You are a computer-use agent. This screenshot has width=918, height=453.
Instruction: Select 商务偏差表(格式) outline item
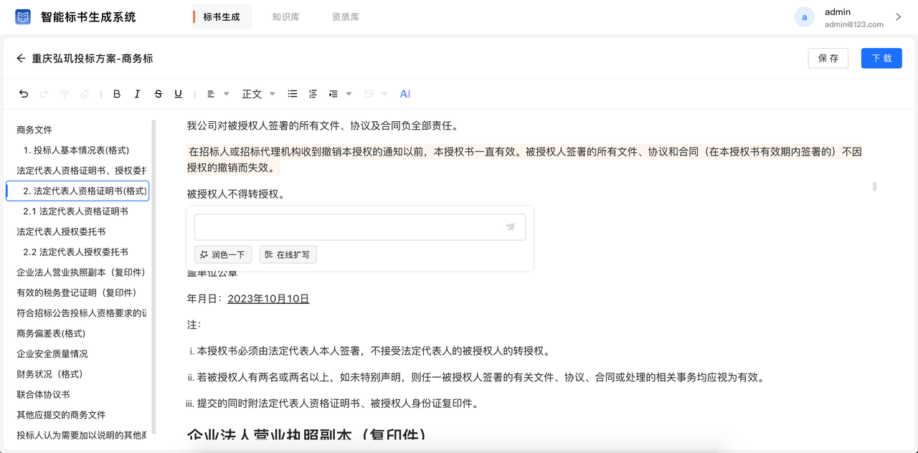51,333
